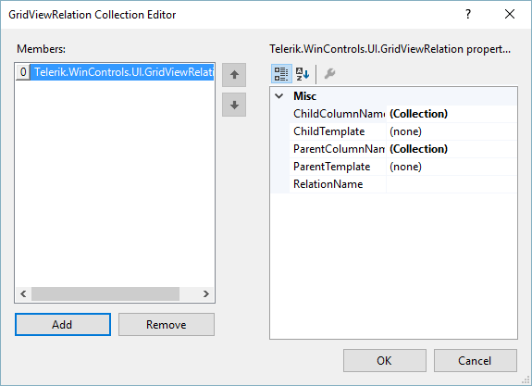
Task: Move selected member up
Action: pos(234,75)
